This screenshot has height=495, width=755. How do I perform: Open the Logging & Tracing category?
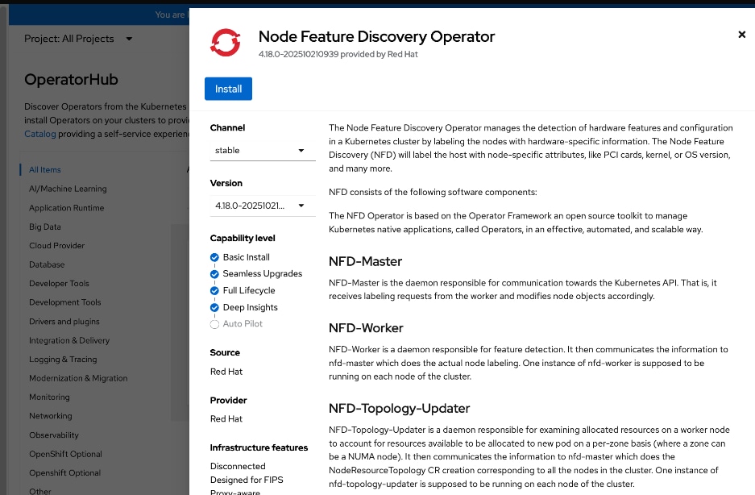[63, 359]
